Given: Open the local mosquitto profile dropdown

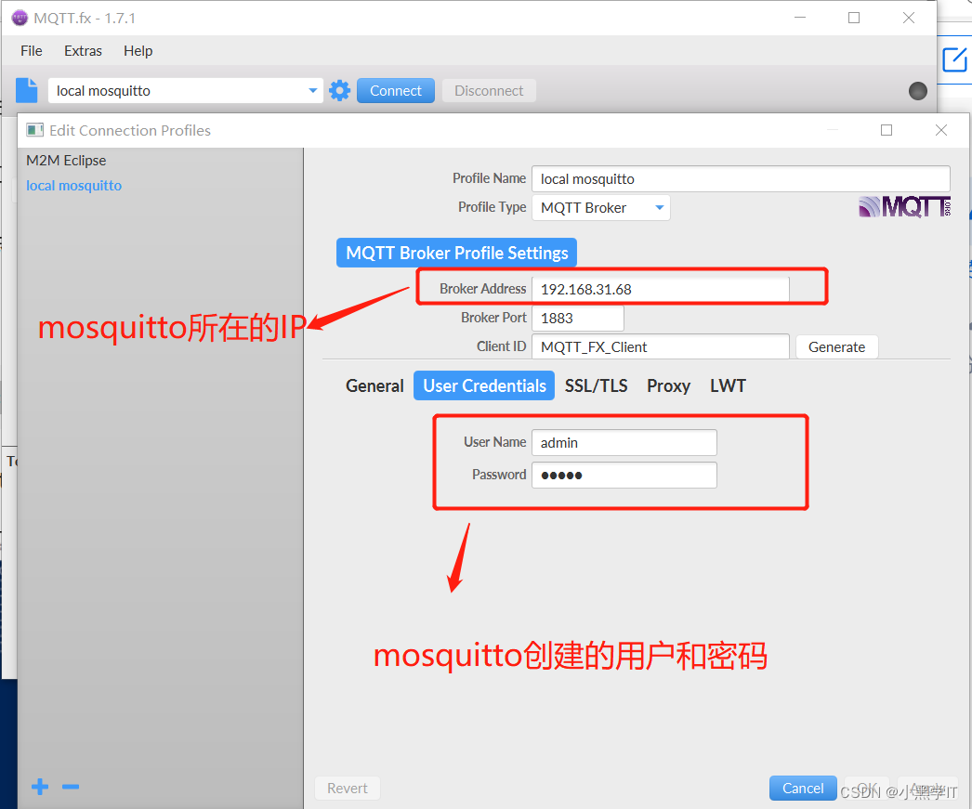Looking at the screenshot, I should (185, 90).
